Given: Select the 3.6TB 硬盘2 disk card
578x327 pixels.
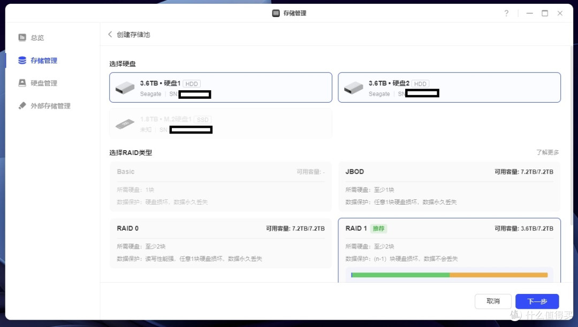Looking at the screenshot, I should click(449, 87).
